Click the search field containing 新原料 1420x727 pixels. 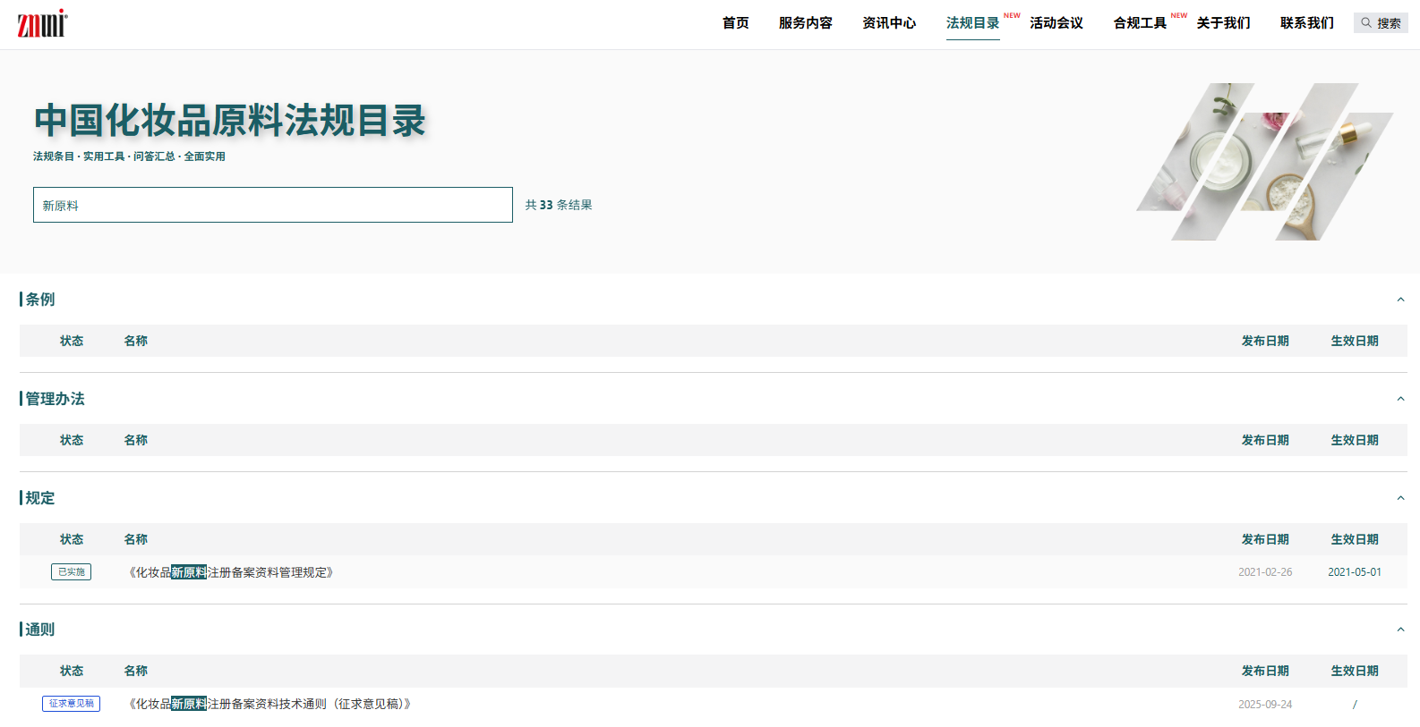pyautogui.click(x=272, y=205)
